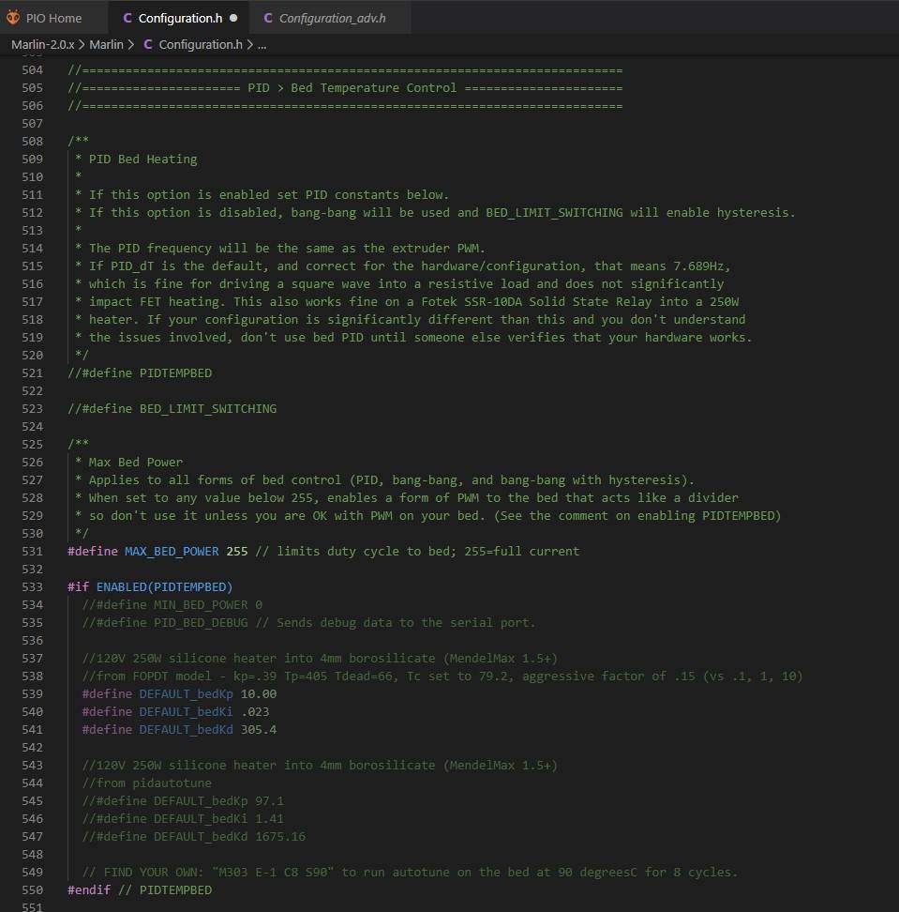
Task: Click the 255 value after MAX_BED_POWER
Action: [x=237, y=551]
